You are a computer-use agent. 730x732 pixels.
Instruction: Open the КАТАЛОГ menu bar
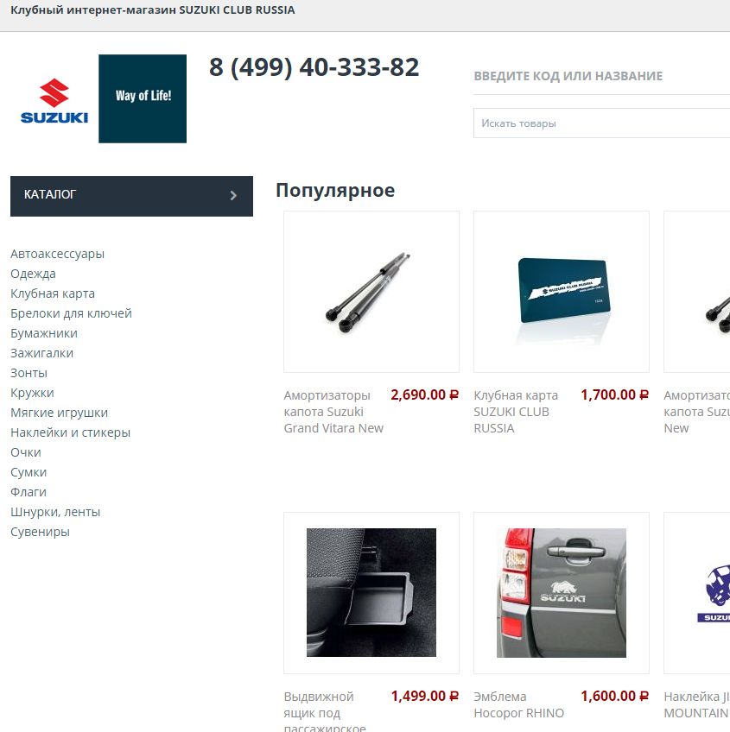tap(131, 196)
